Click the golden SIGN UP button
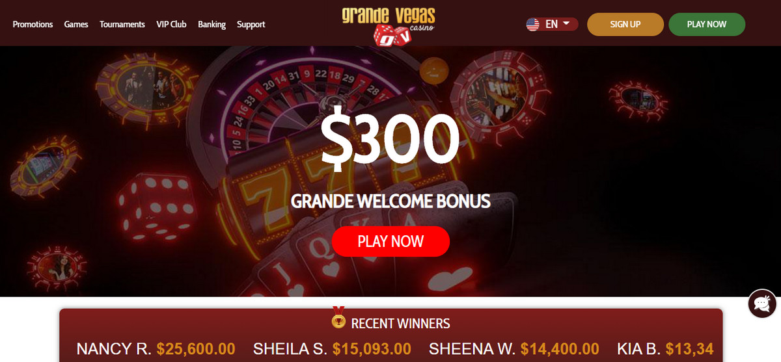This screenshot has height=362, width=781. coord(625,24)
